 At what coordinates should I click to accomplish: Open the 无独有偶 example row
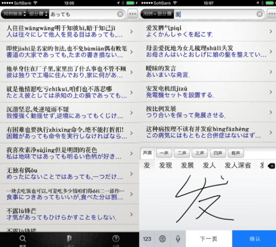coord(69,173)
